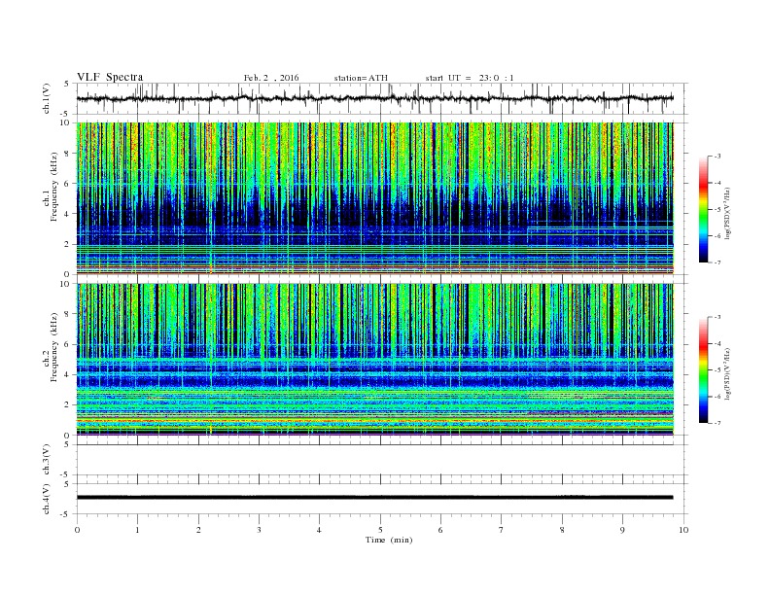Viewport: 770px width, 595px height.
Task: Click the ch.1 spectrogram color scale bar
Action: click(703, 209)
